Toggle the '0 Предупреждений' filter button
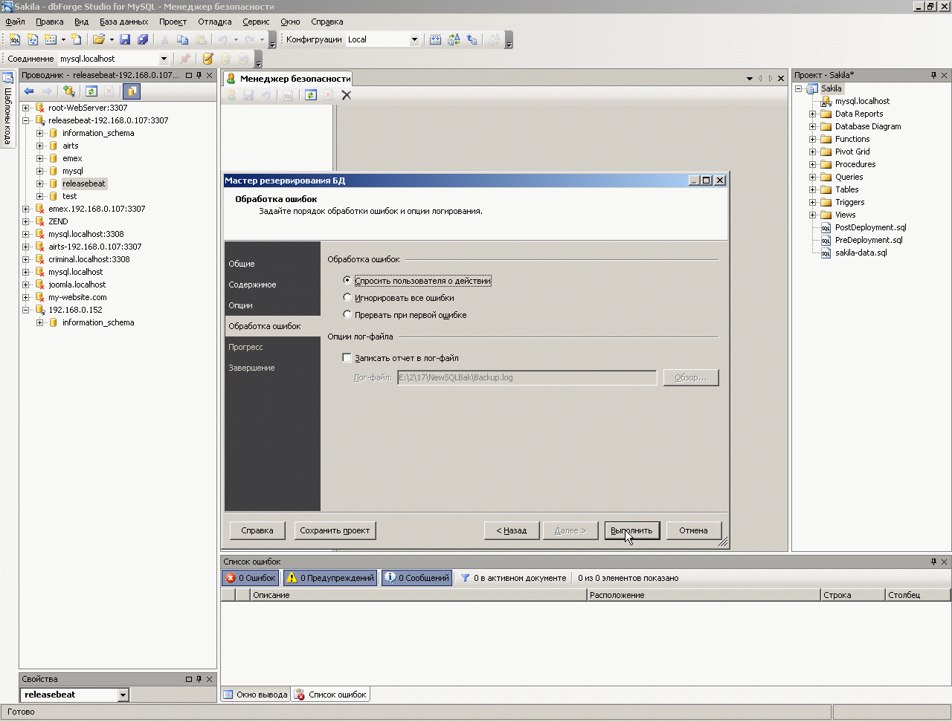The width and height of the screenshot is (952, 722). click(x=330, y=578)
